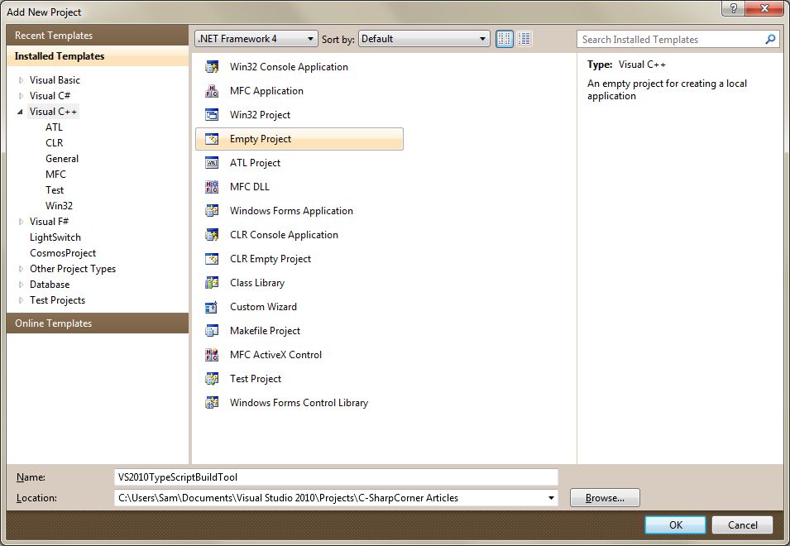This screenshot has width=790, height=546.
Task: Click the CLR Console Application icon
Action: click(212, 235)
